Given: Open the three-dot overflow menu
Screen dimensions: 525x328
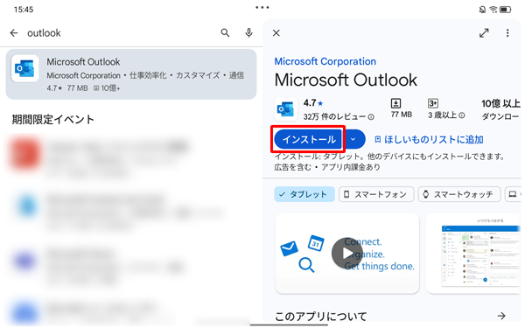Looking at the screenshot, I should [x=507, y=33].
